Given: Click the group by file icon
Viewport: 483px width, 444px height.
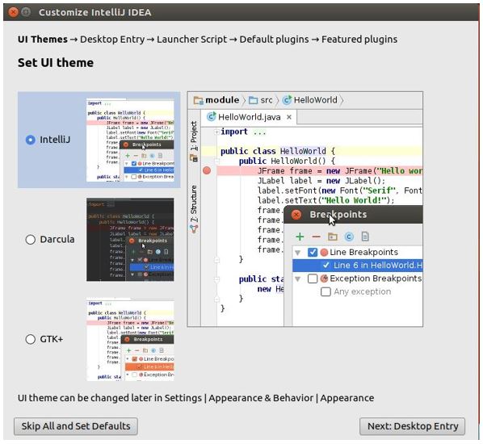Looking at the screenshot, I should [x=365, y=237].
